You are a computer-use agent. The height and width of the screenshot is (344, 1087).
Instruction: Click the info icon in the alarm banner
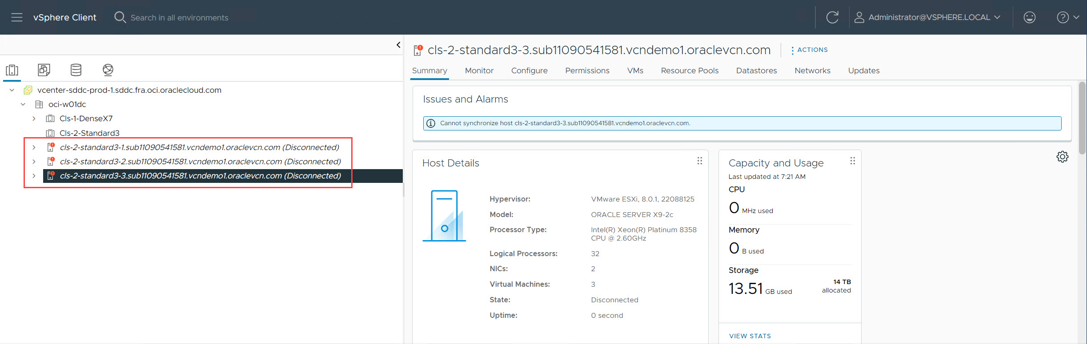pos(431,123)
